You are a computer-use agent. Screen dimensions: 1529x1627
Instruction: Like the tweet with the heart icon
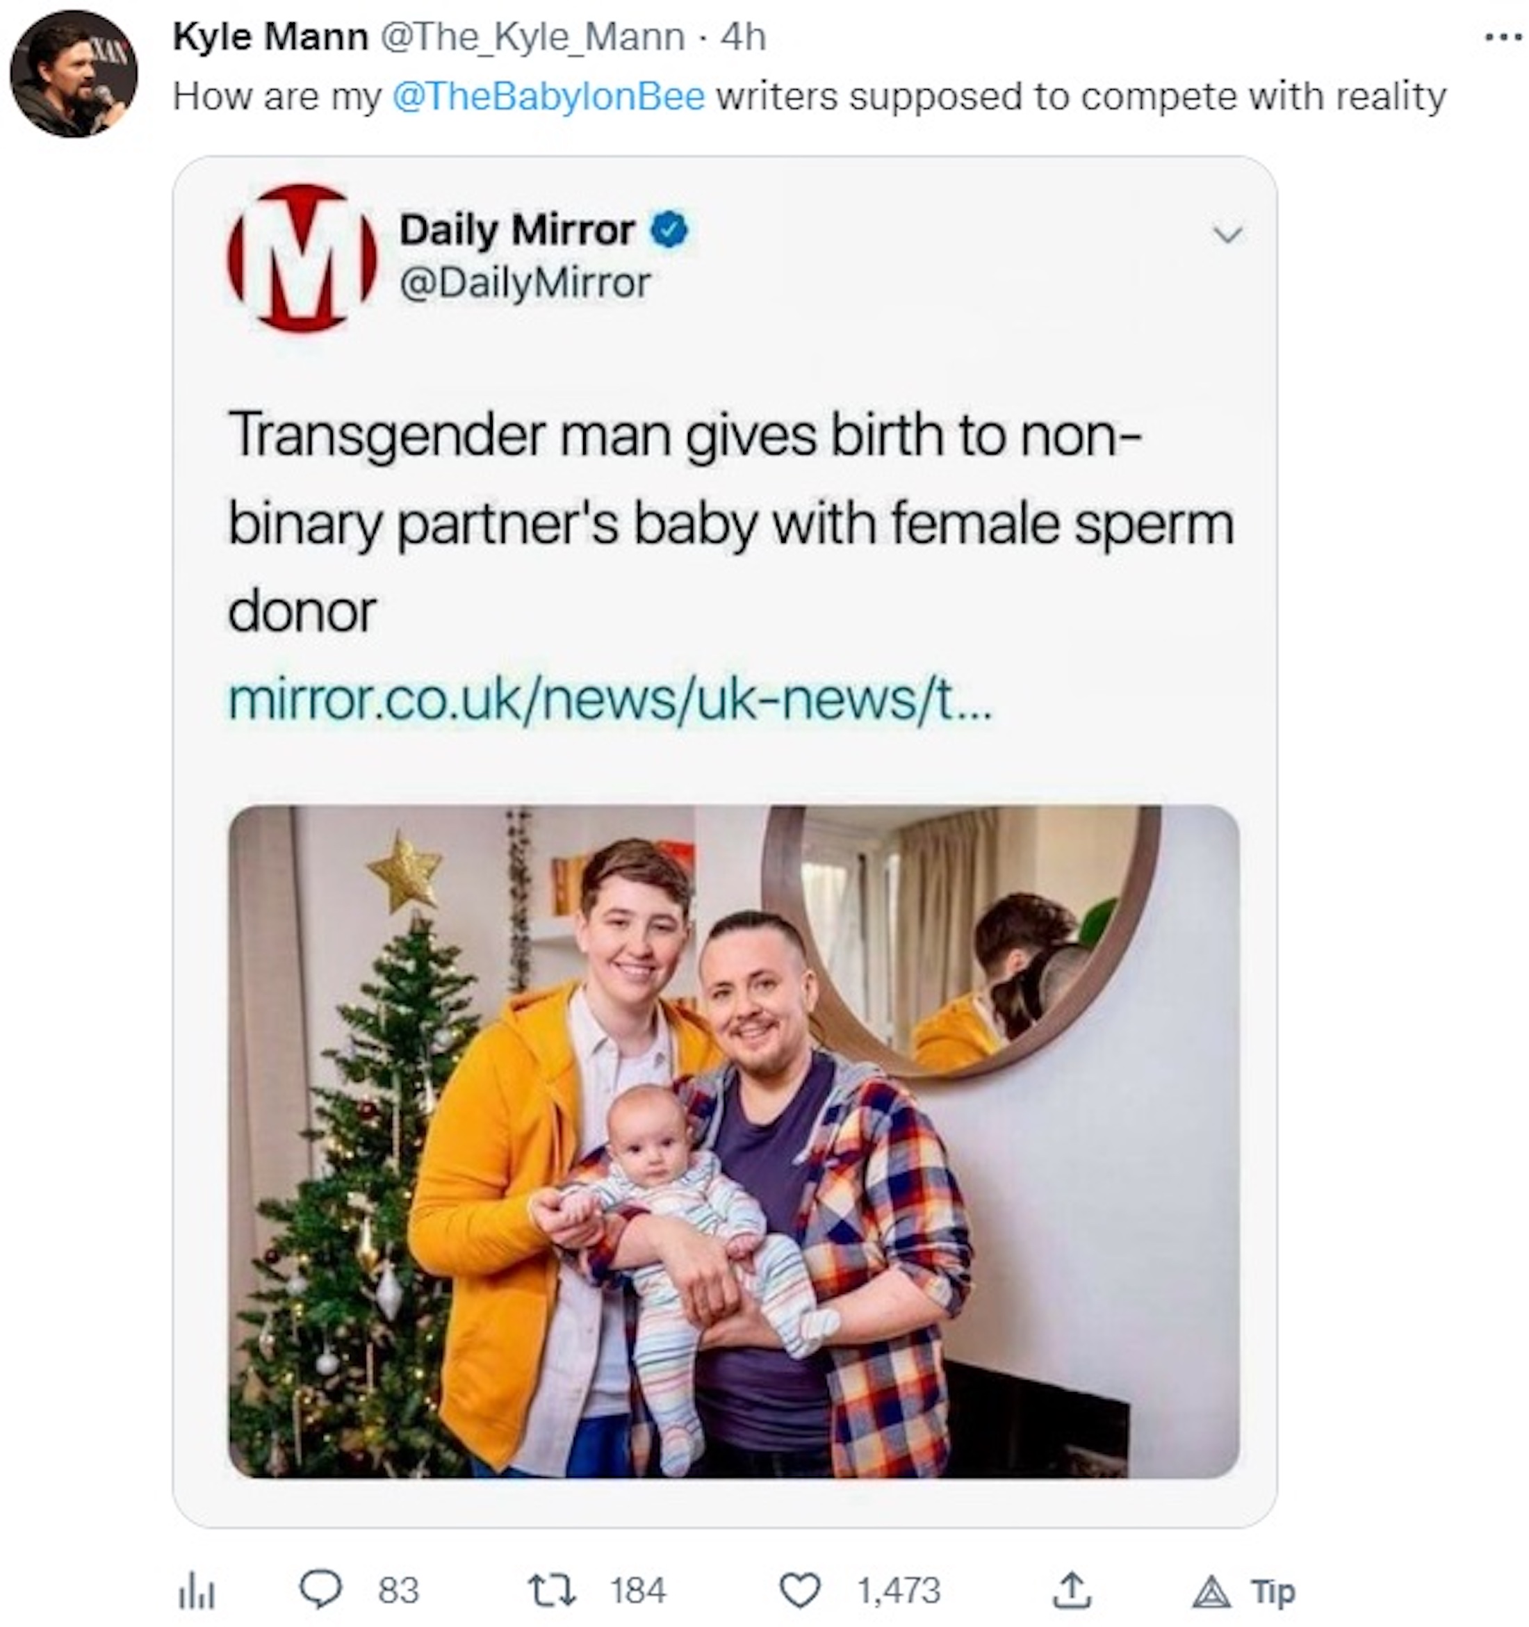coord(799,1590)
